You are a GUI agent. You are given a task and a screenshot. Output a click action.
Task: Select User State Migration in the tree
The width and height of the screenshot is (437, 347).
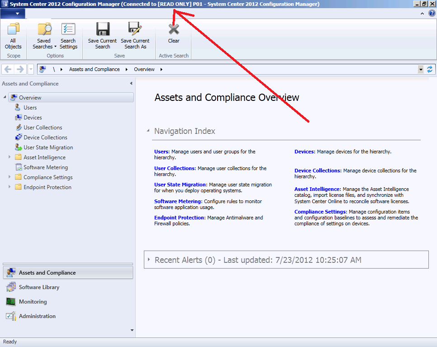pyautogui.click(x=48, y=147)
